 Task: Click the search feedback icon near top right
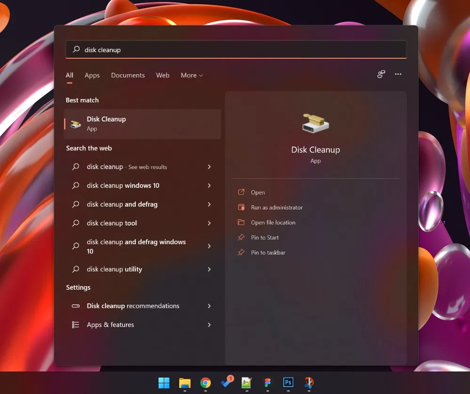coord(381,74)
